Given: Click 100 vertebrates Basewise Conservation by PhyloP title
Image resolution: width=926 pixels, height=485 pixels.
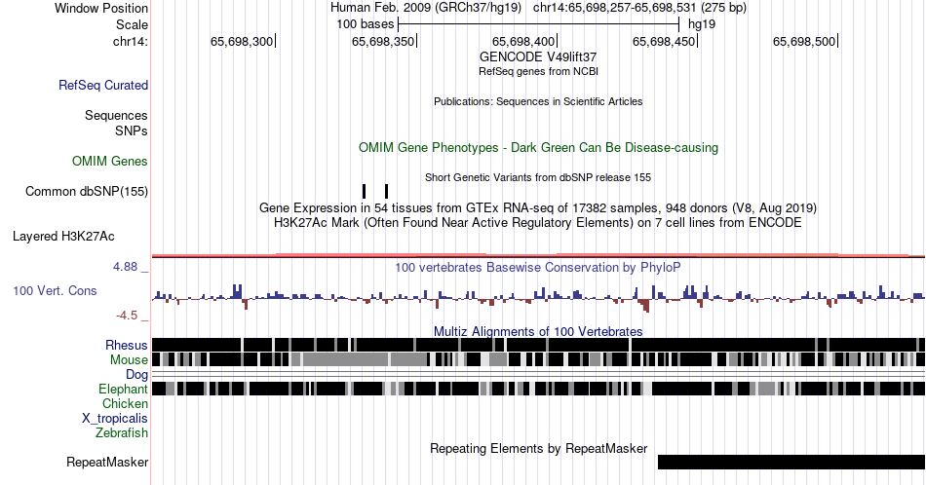Looking at the screenshot, I should tap(538, 267).
